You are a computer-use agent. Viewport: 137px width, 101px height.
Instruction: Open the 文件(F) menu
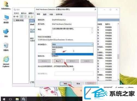coord(16,13)
